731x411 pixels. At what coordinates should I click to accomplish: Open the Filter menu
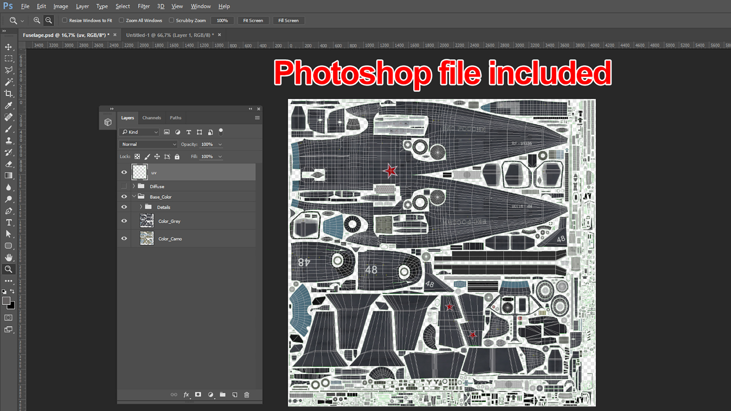144,6
